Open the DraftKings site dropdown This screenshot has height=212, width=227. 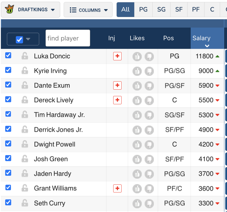[x=31, y=10]
